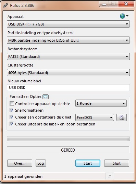Uncheck Snelformatteren checkbox
Viewport: 136px width, 184px height.
pyautogui.click(x=12, y=110)
